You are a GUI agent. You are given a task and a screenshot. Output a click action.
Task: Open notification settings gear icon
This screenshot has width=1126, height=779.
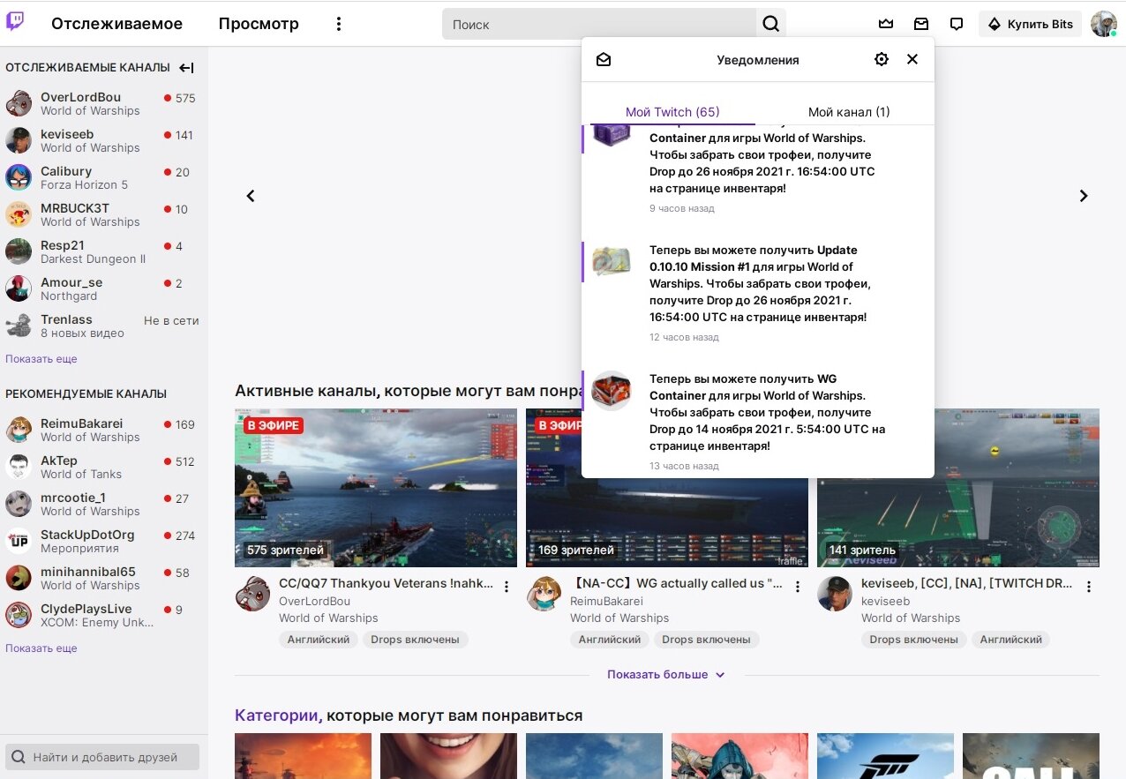click(x=881, y=59)
